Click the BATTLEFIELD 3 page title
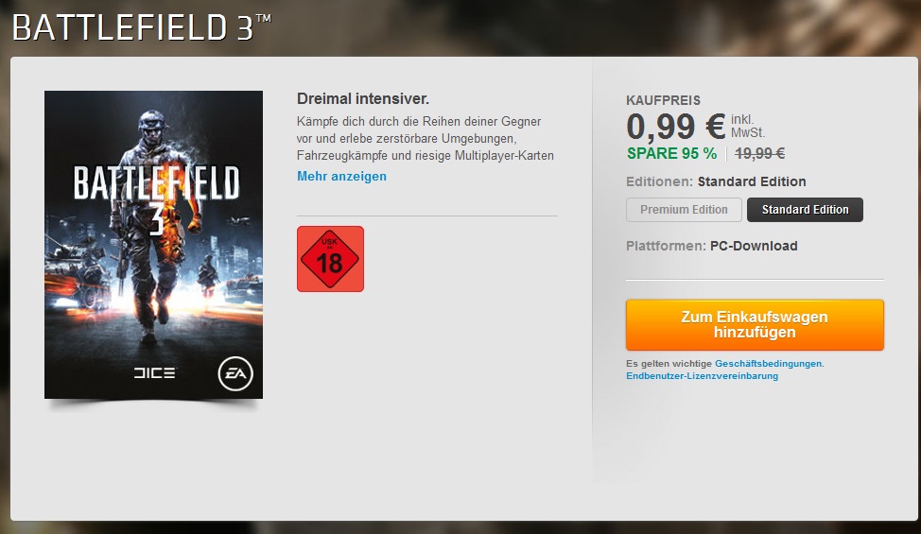This screenshot has width=921, height=534. point(141,27)
